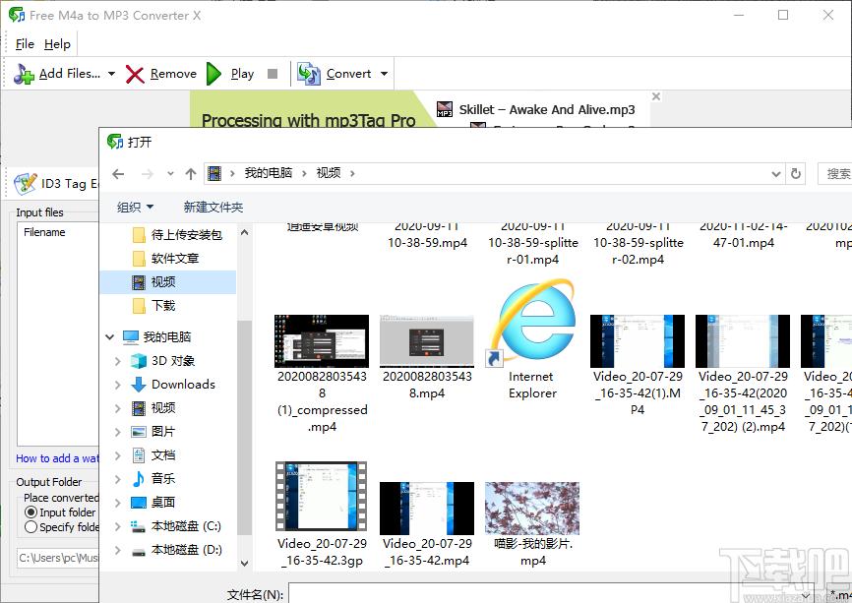Click the Filename column header
The height and width of the screenshot is (603, 852).
tap(44, 232)
